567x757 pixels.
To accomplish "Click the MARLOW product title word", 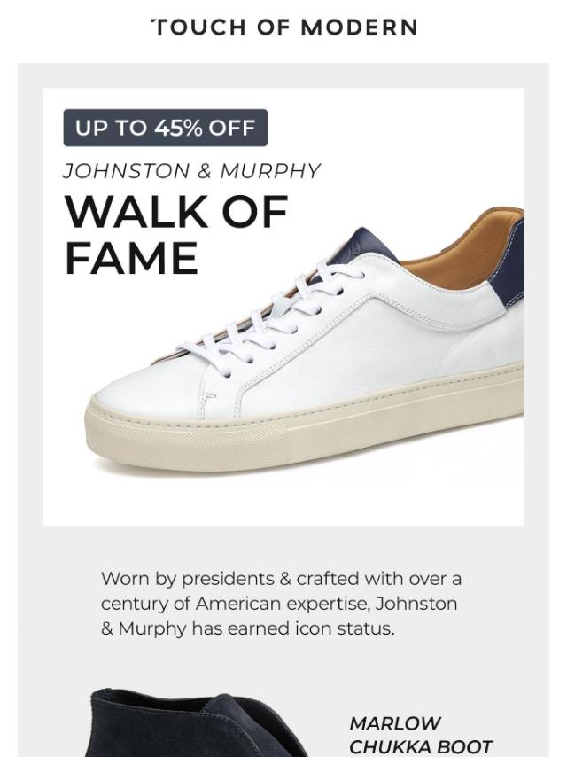I will tap(395, 723).
